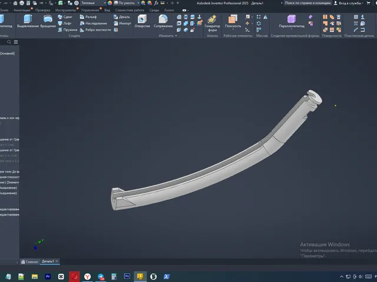This screenshot has width=377, height=282.
Task: Click the Home icon in quick access toolbar
Action: 15,3
